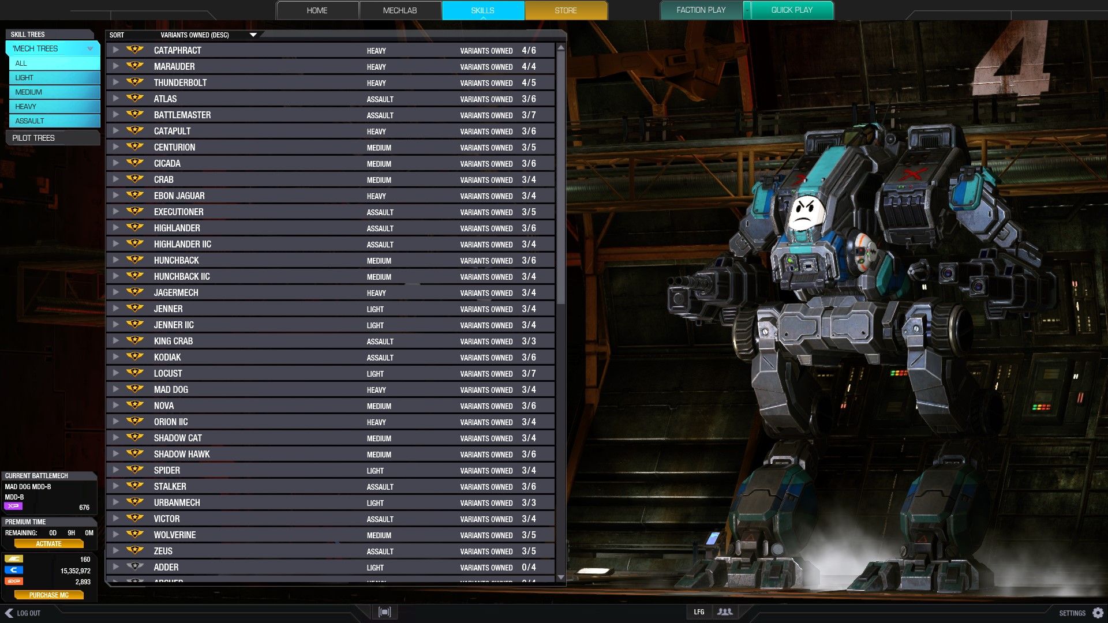Screen dimensions: 1108x623
Task: Select the Kodiak mech name
Action: [x=167, y=357]
